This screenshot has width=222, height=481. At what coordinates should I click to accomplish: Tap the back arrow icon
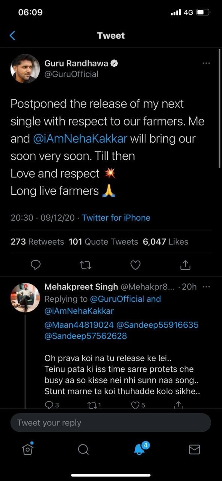pos(12,36)
